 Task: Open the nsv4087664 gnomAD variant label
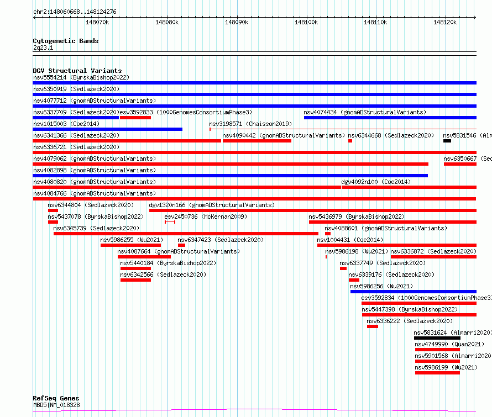pyautogui.click(x=179, y=251)
